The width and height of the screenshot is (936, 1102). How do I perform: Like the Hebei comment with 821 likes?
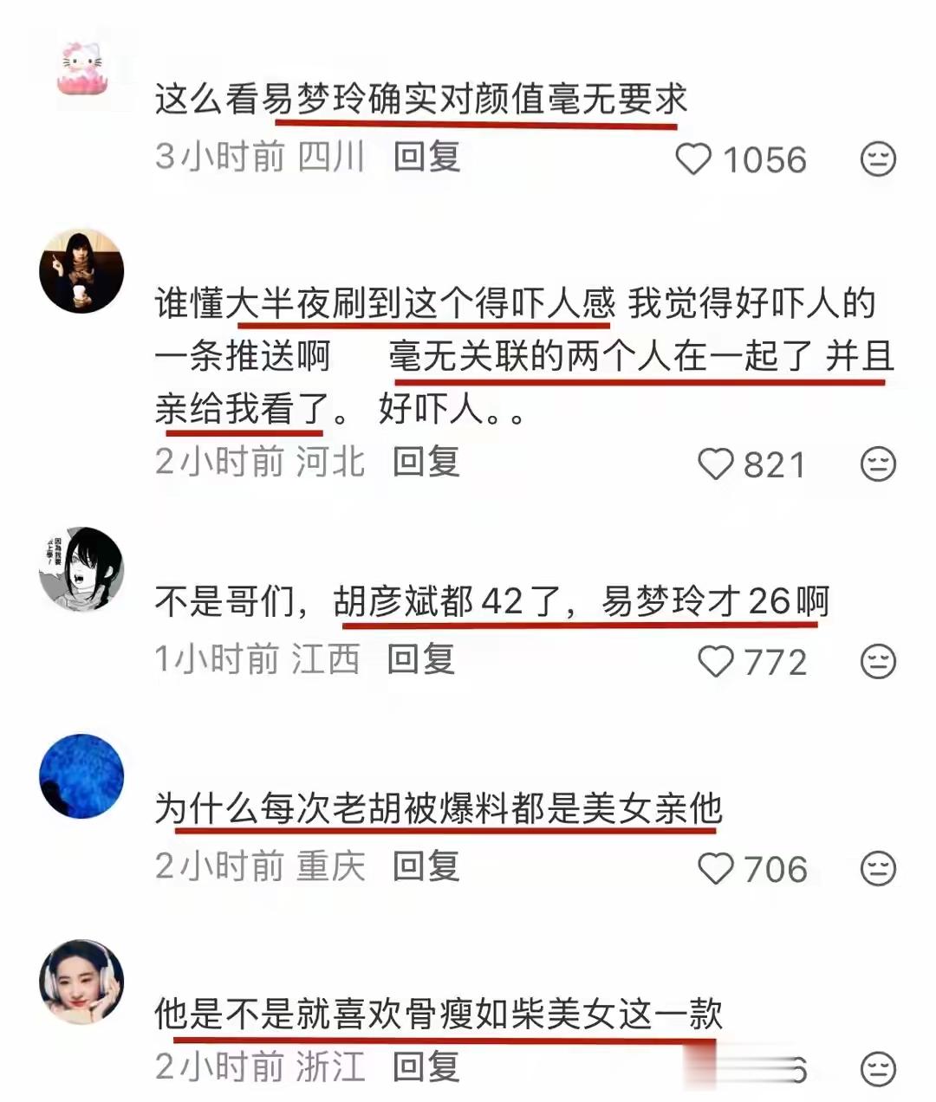pyautogui.click(x=716, y=464)
